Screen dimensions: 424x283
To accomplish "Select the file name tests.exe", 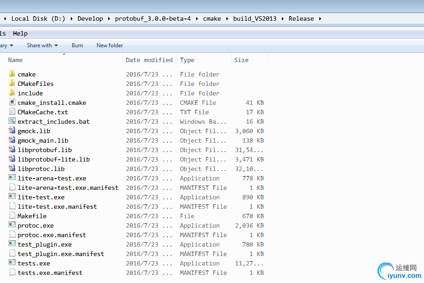I will coord(34,263).
